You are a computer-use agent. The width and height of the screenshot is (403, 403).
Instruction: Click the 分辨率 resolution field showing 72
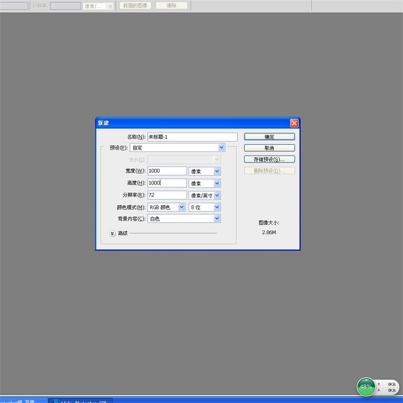pos(167,195)
